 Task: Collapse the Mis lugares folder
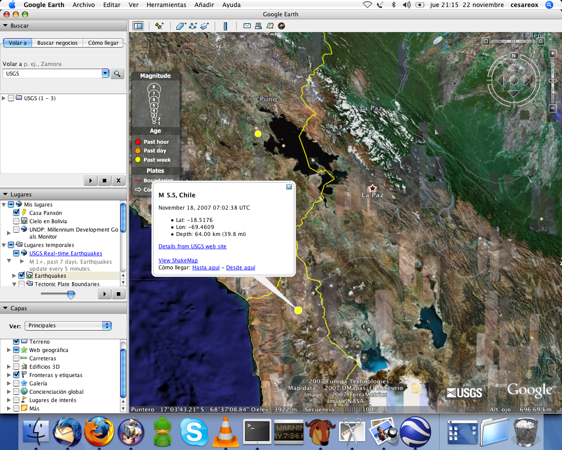tap(4, 204)
